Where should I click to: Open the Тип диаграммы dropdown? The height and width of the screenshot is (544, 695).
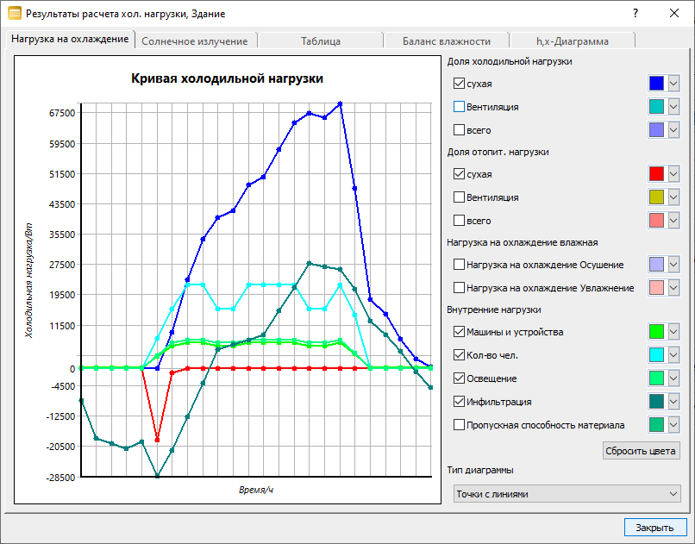(567, 493)
